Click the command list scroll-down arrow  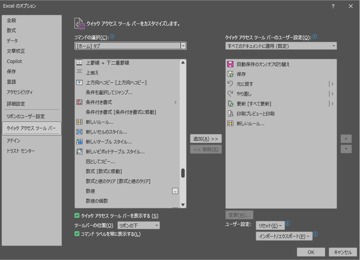click(183, 205)
